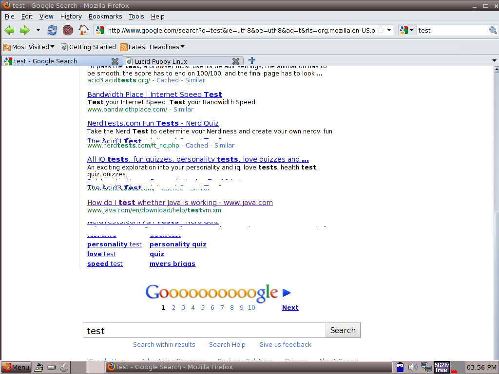Go to results page 5

click(x=203, y=308)
